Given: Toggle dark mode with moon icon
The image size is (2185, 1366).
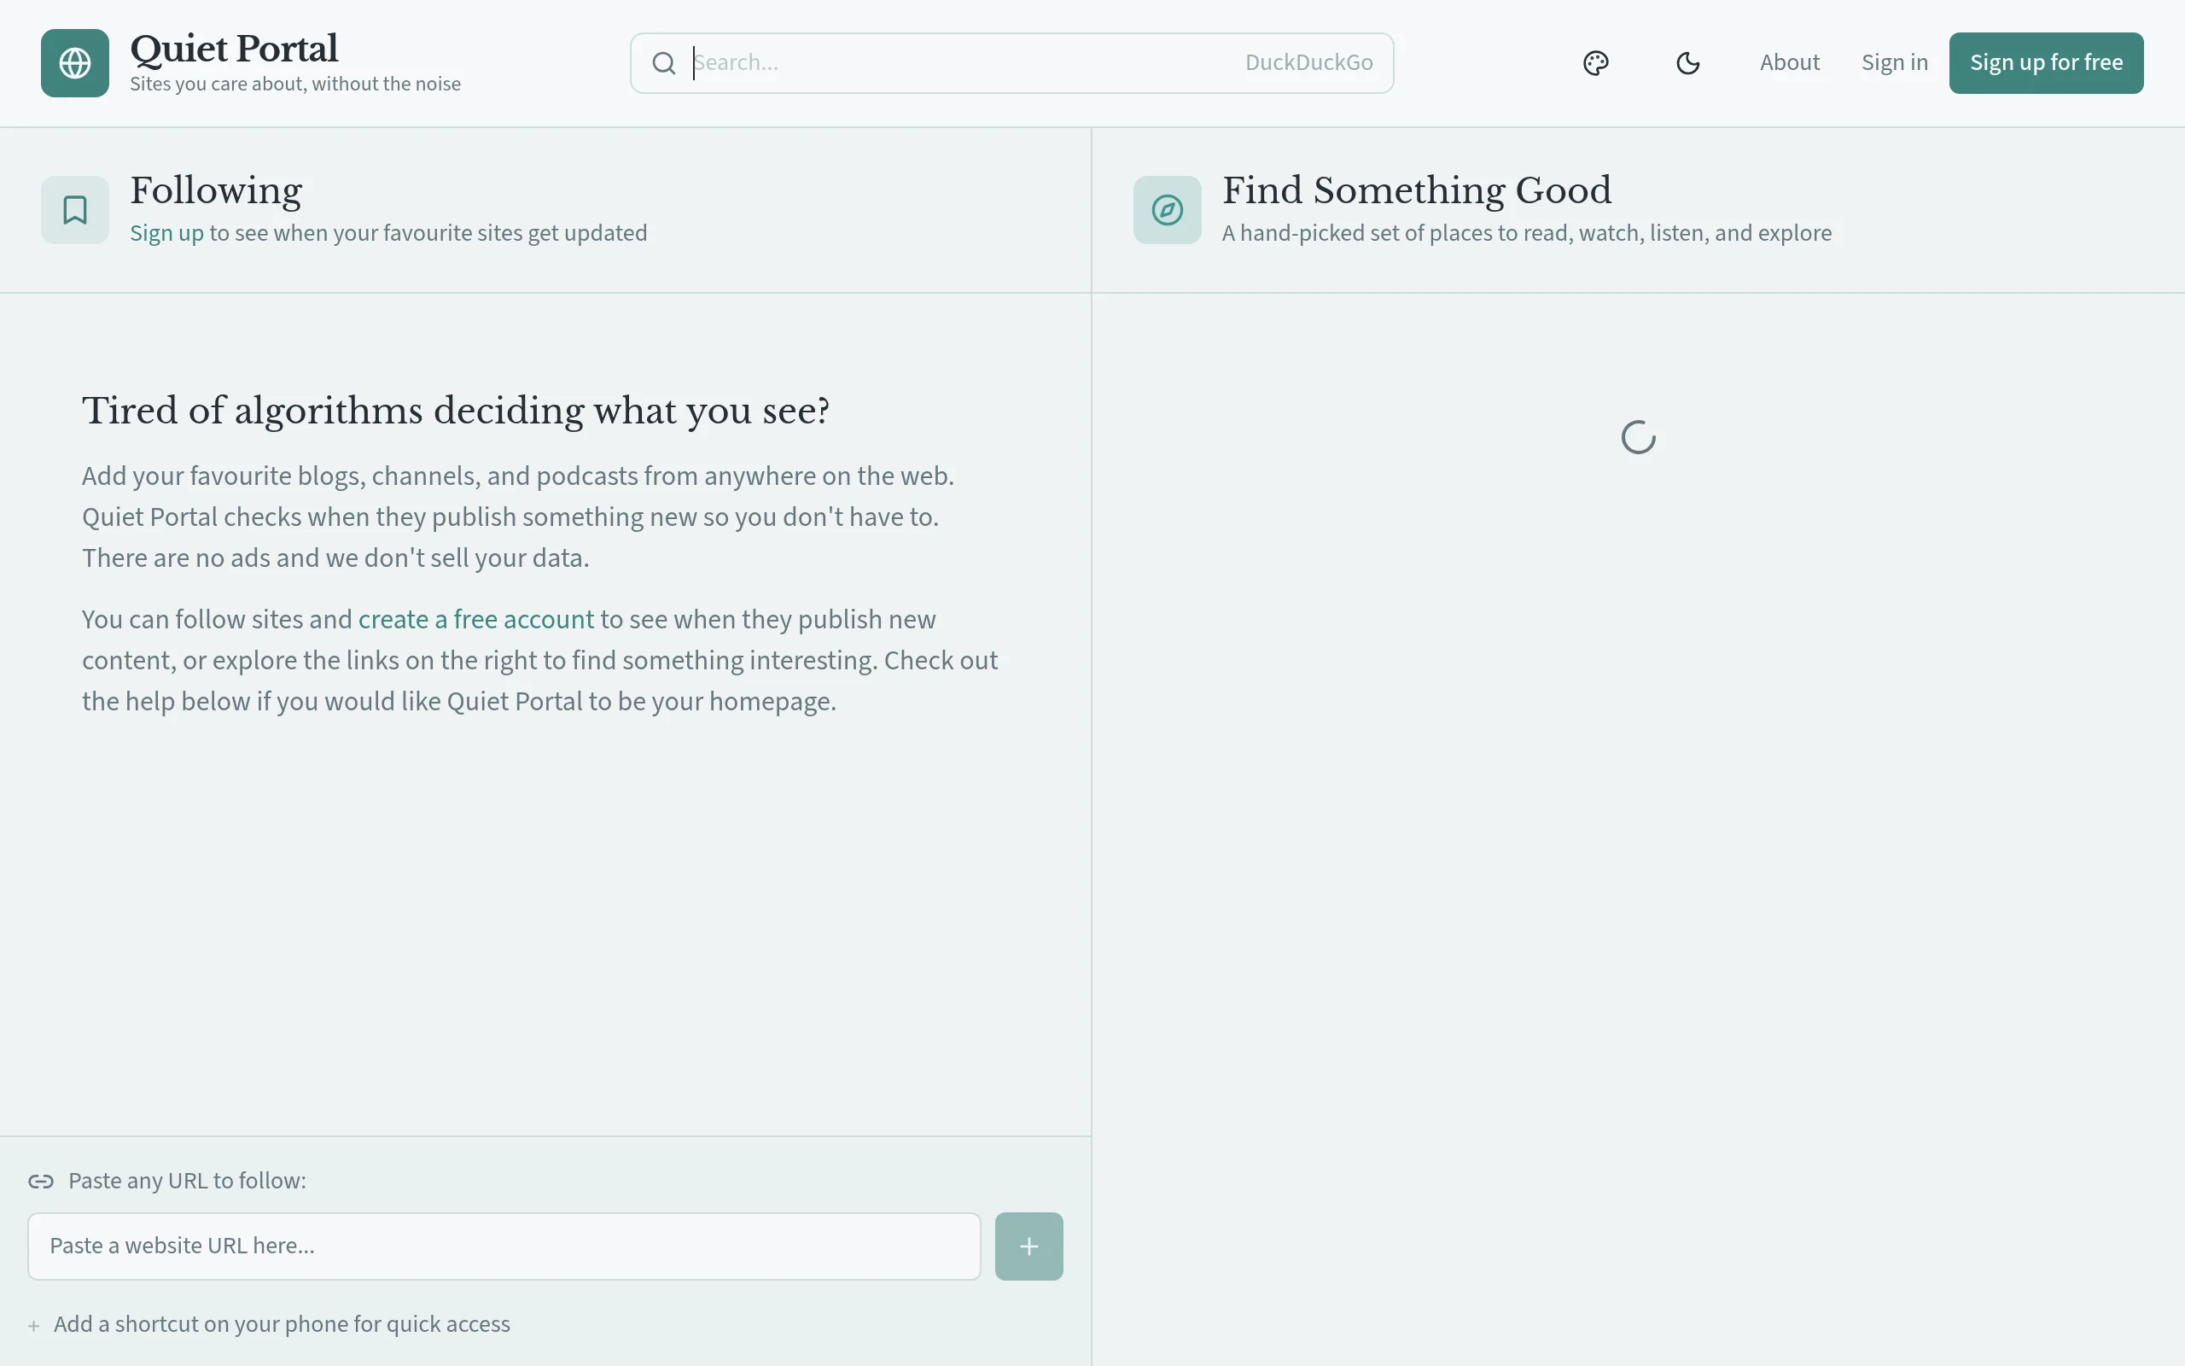Looking at the screenshot, I should [1687, 63].
